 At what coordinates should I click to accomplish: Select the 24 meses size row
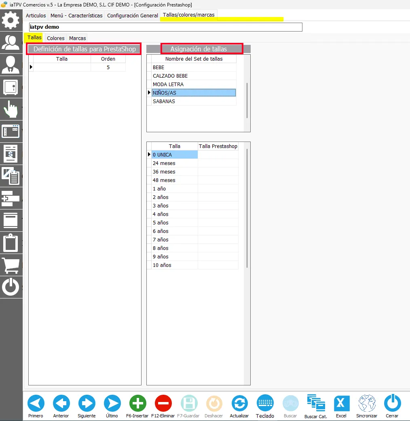[175, 163]
